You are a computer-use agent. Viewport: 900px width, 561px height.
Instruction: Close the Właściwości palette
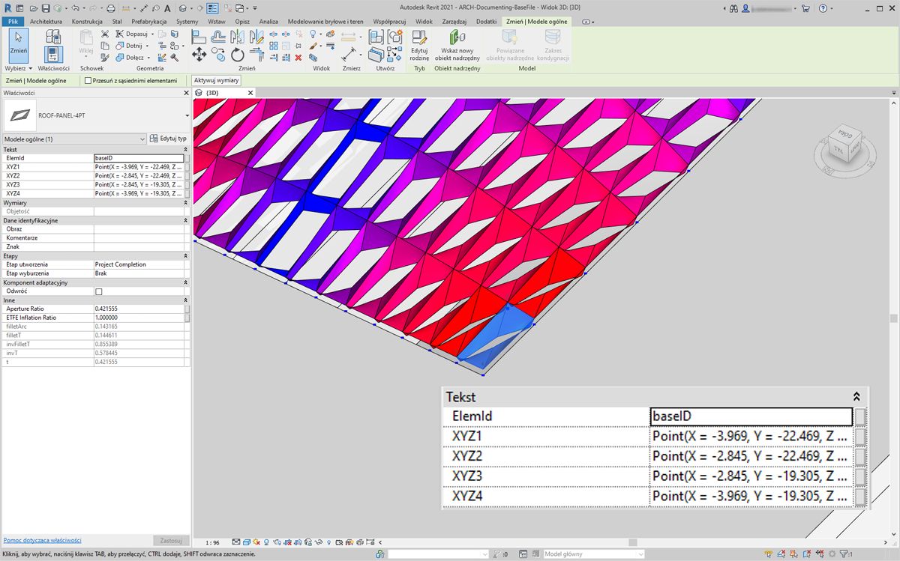pos(185,93)
